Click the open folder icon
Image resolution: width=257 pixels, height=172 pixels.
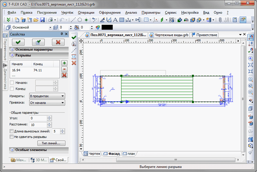coord(36,20)
